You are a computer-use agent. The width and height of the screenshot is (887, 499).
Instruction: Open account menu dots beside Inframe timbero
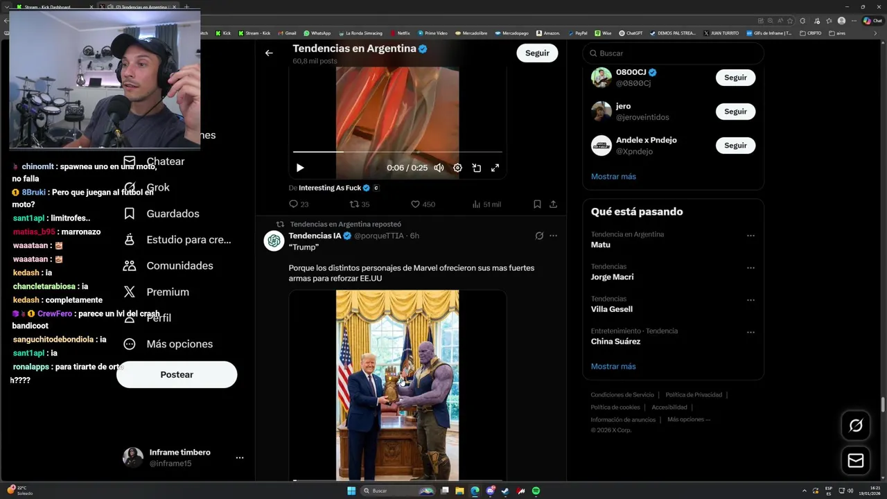coord(240,458)
